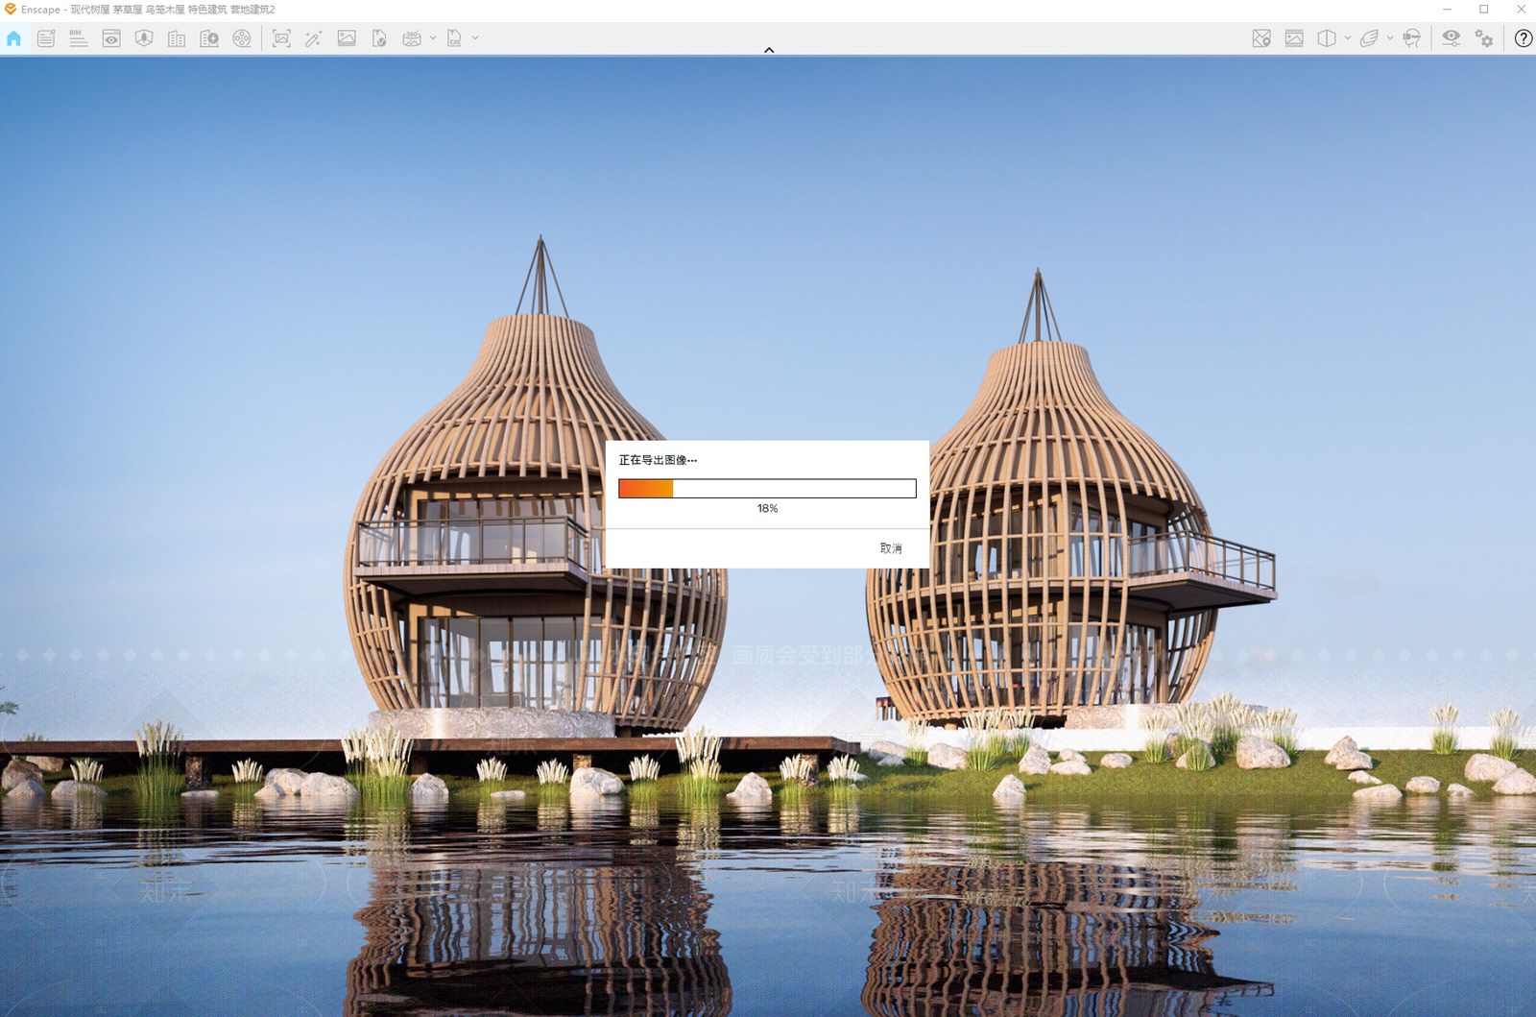Image resolution: width=1536 pixels, height=1017 pixels.
Task: Expand the view projection mode dropdown
Action: point(1348,38)
